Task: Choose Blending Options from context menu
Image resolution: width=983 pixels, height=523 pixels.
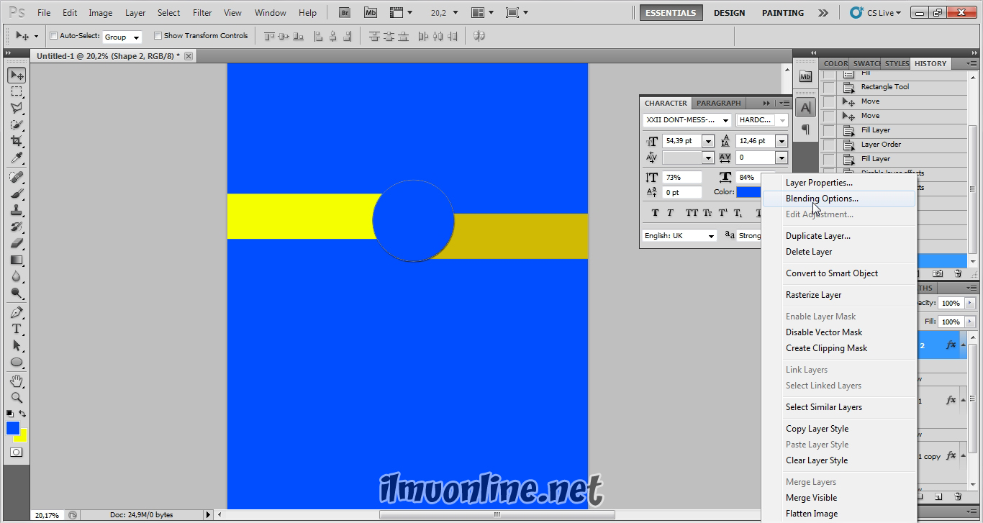Action: coord(822,199)
